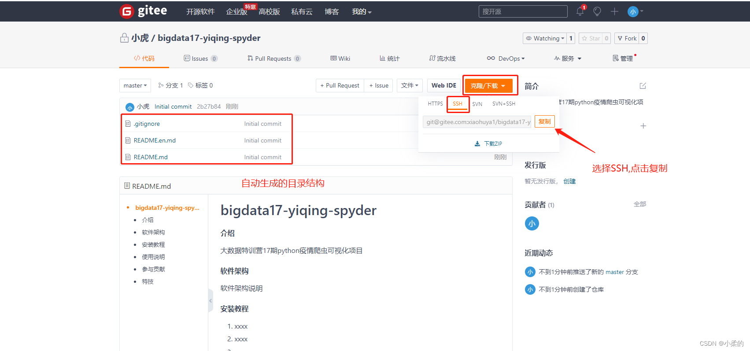750x351 pixels.
Task: Switch to the Issues tab
Action: (200, 58)
